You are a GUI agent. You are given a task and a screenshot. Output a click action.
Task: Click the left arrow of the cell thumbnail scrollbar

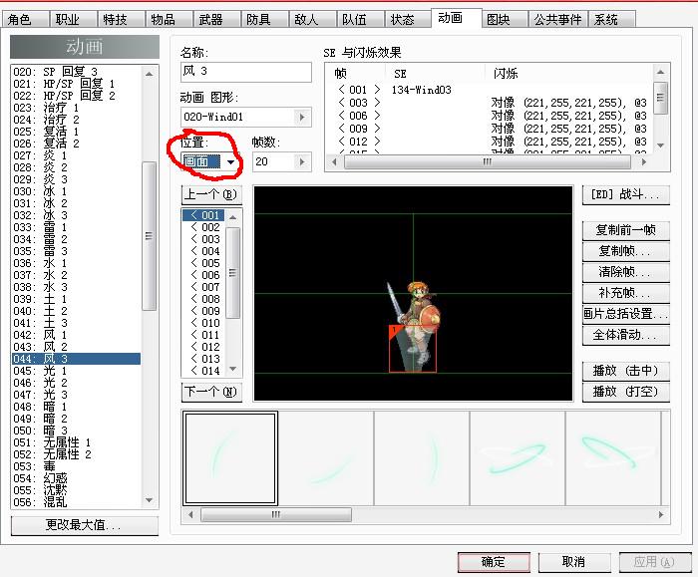190,515
